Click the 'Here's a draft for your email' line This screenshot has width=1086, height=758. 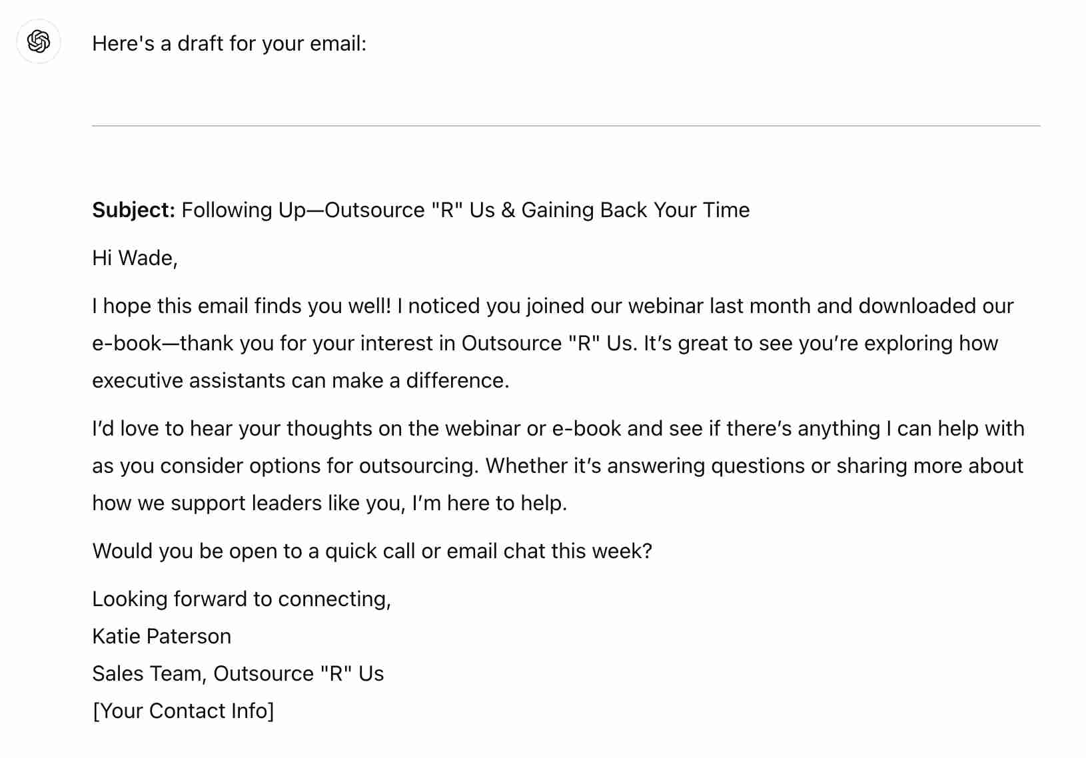pyautogui.click(x=229, y=44)
